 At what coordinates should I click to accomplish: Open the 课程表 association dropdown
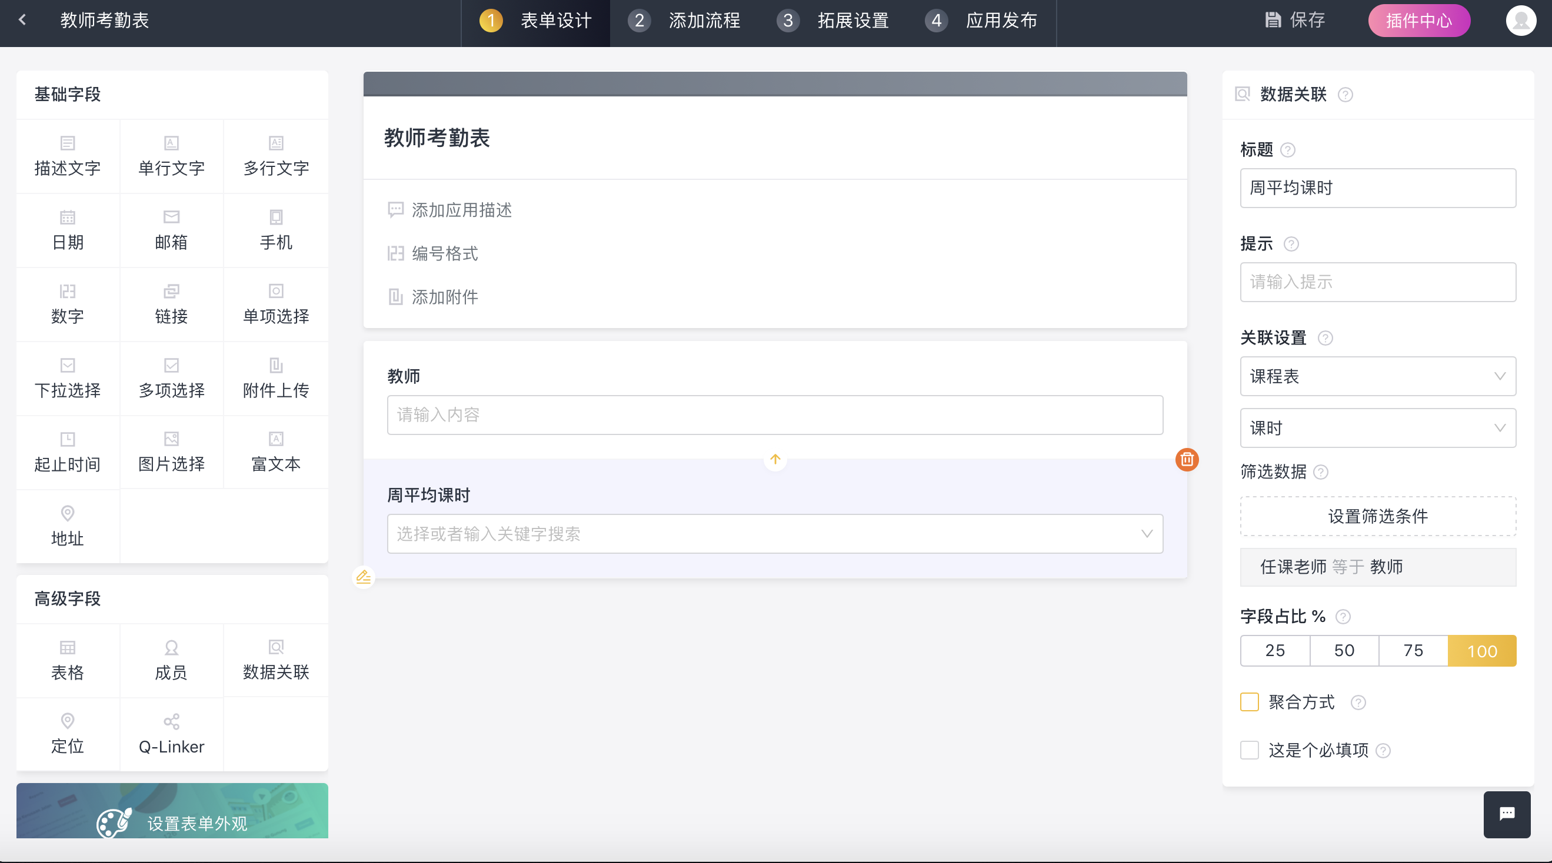coord(1377,376)
